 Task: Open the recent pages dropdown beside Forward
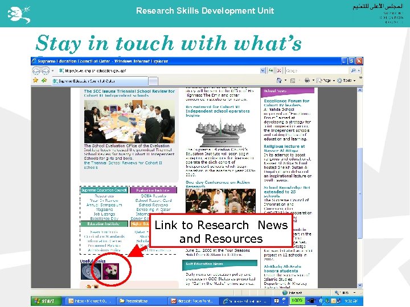(x=53, y=70)
